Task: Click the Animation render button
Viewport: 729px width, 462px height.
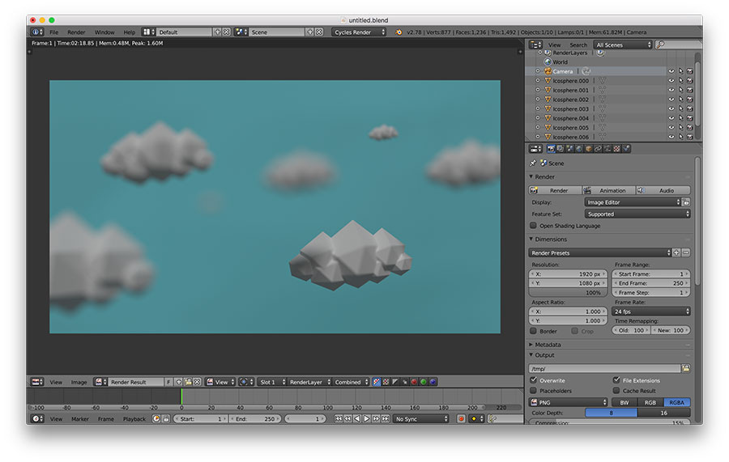Action: 609,190
